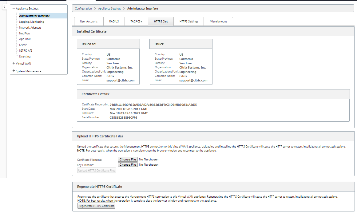
Task: Open NITRO API settings
Action: 26,50
